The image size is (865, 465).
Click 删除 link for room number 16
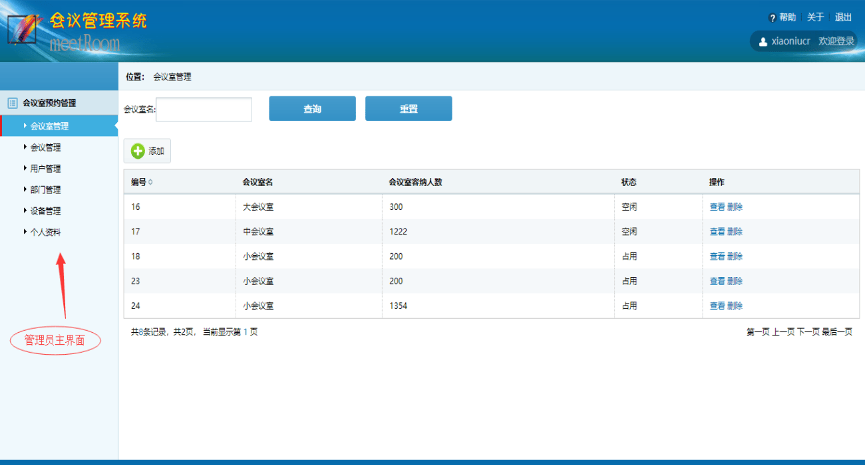click(734, 207)
